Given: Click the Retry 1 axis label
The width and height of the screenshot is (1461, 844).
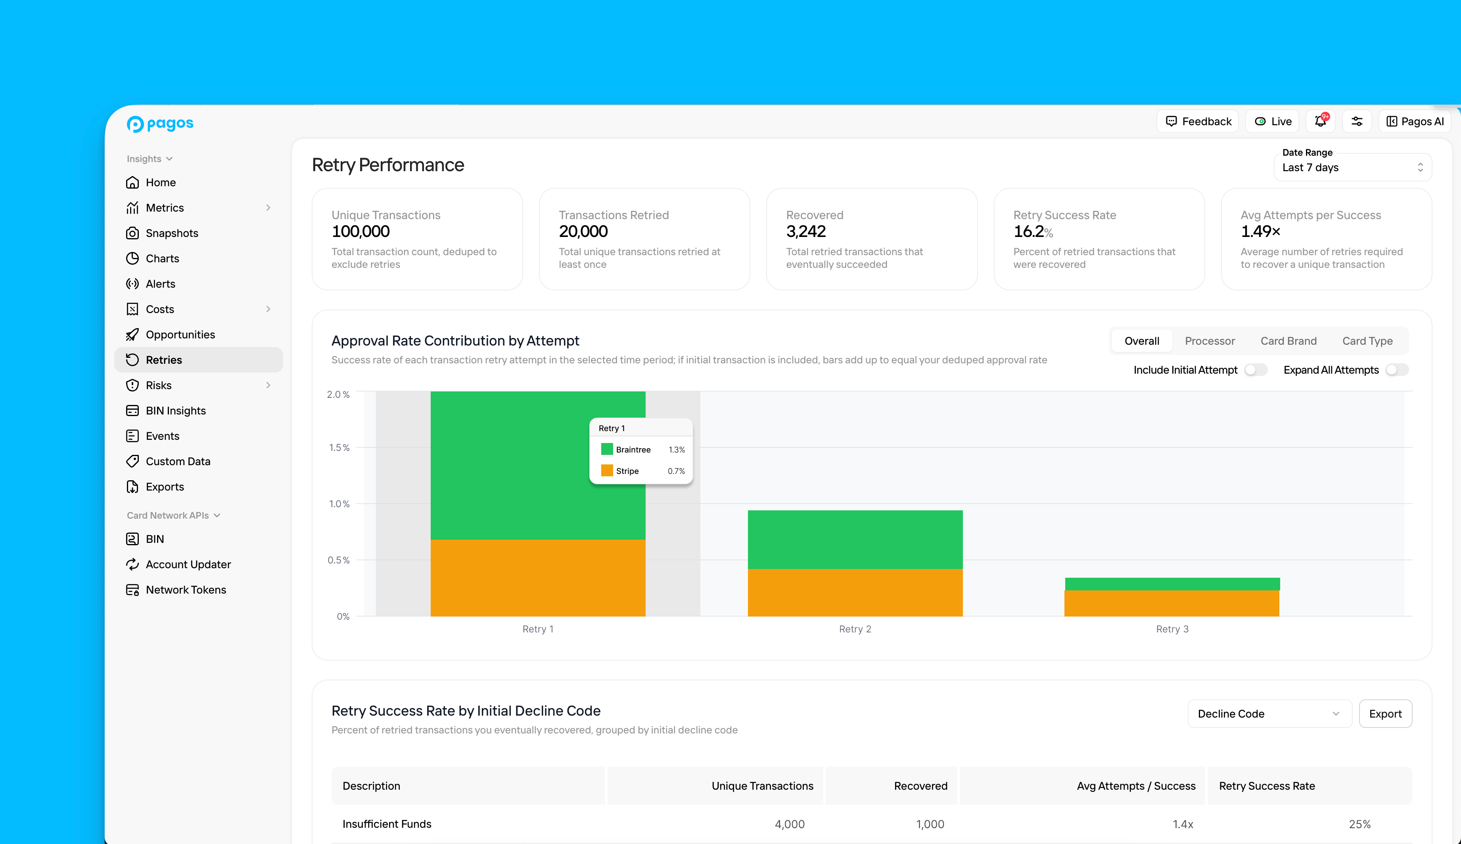Looking at the screenshot, I should click(538, 629).
